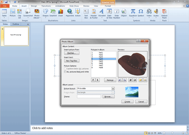Insert a Text Box from ribbon
The height and width of the screenshot is (135, 189).
(86, 14)
